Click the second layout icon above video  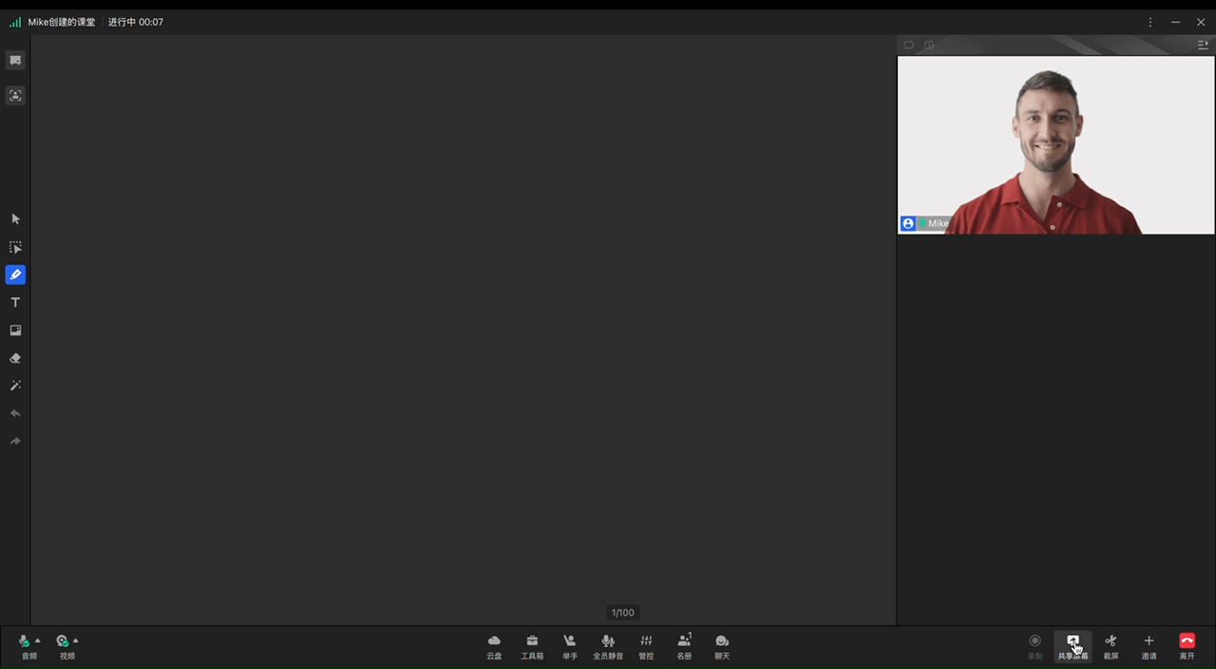(929, 45)
